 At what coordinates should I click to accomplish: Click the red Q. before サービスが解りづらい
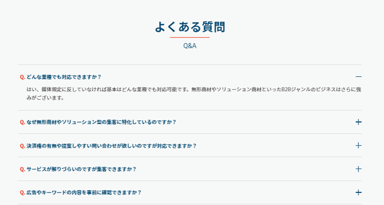22,169
